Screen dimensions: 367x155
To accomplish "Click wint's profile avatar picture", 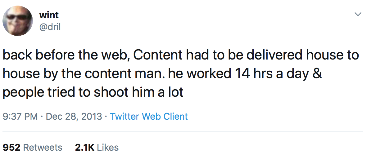I will pos(18,21).
